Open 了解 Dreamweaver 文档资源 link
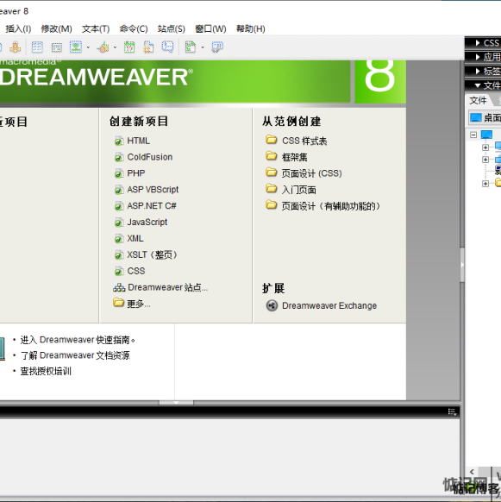The height and width of the screenshot is (502, 501). point(75,355)
